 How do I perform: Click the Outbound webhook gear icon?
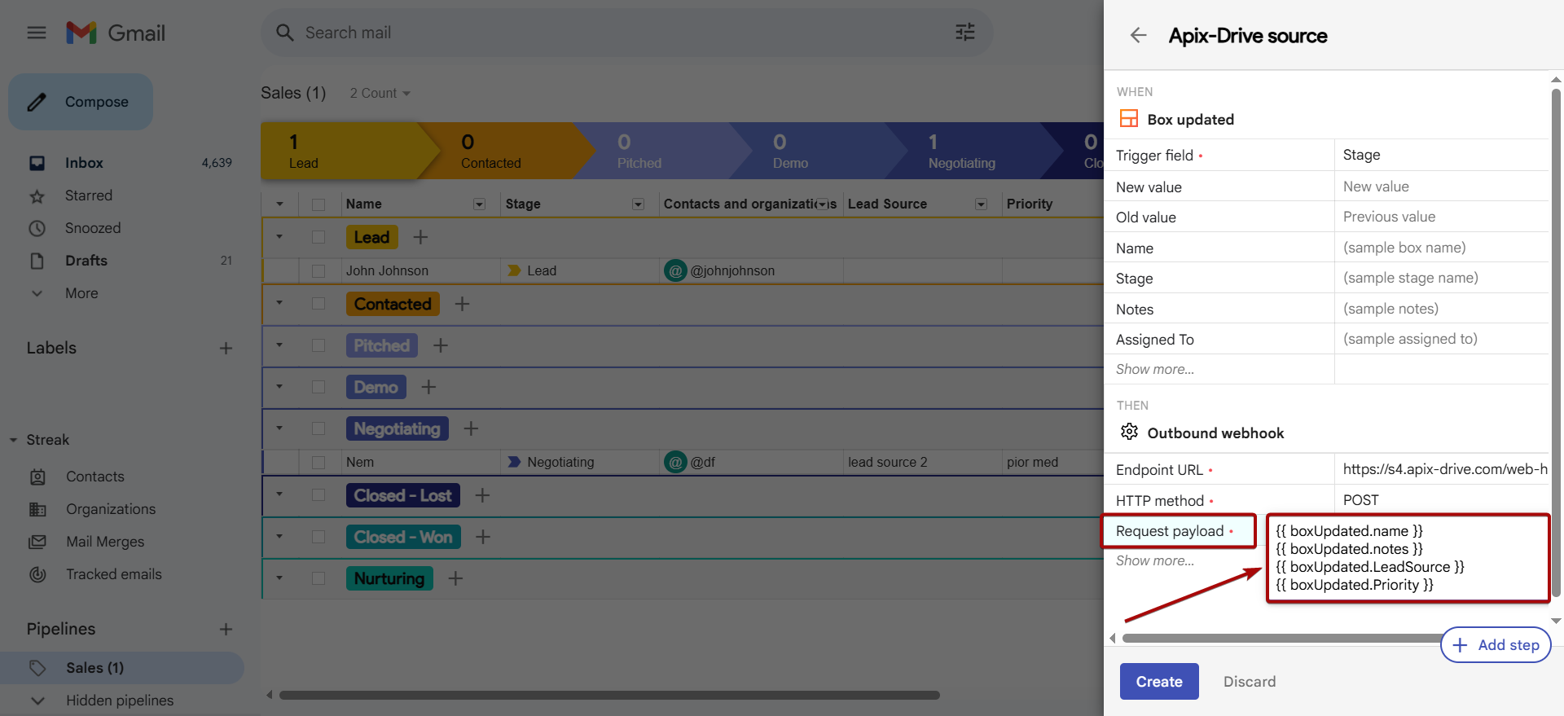1129,432
